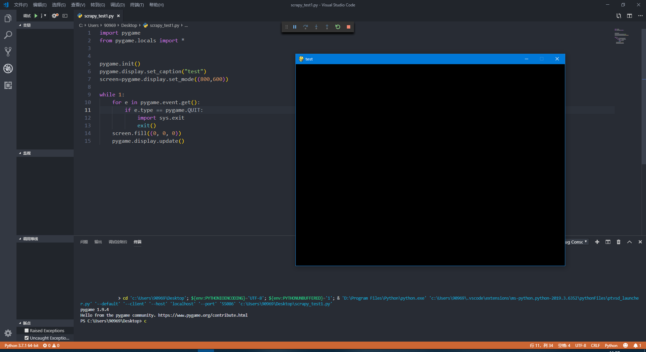Open the Search view in activity bar

(x=8, y=35)
